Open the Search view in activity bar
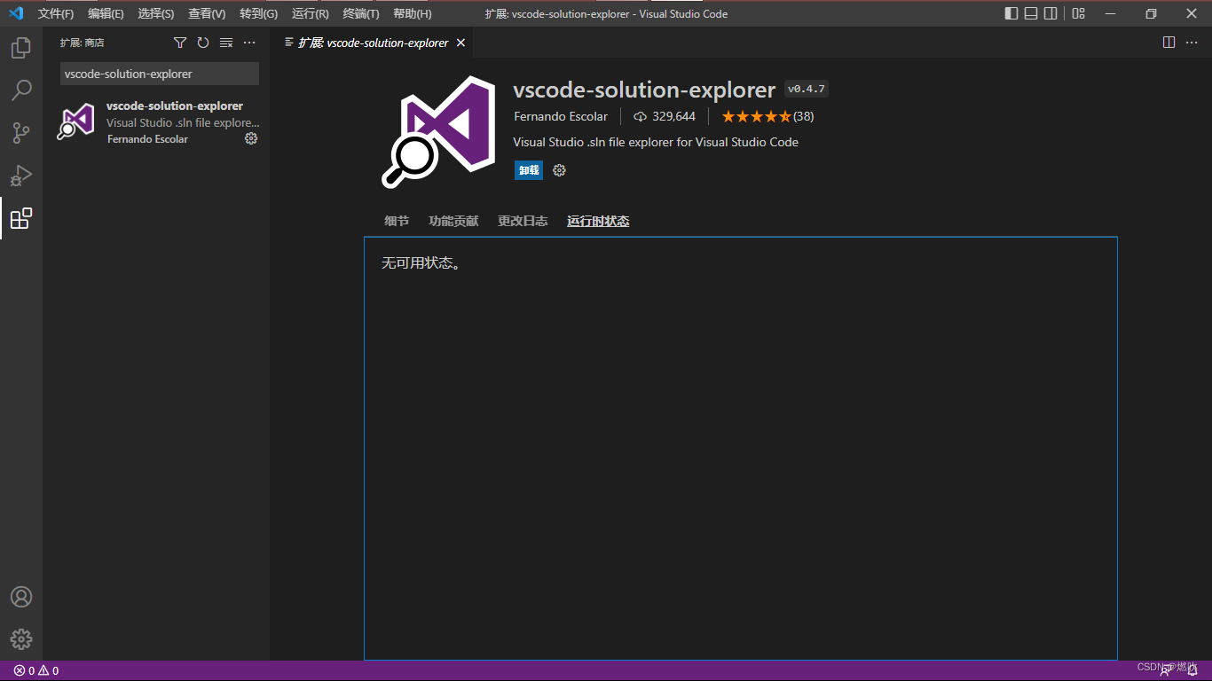 click(x=21, y=90)
